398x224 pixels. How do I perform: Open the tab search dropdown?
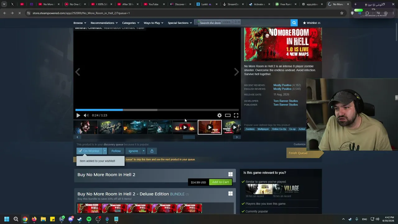pyautogui.click(x=4, y=4)
